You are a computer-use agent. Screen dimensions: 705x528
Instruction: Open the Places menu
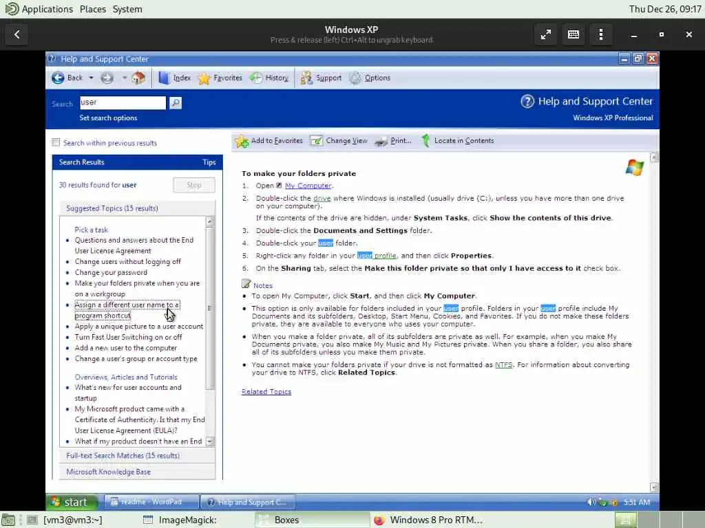click(93, 9)
